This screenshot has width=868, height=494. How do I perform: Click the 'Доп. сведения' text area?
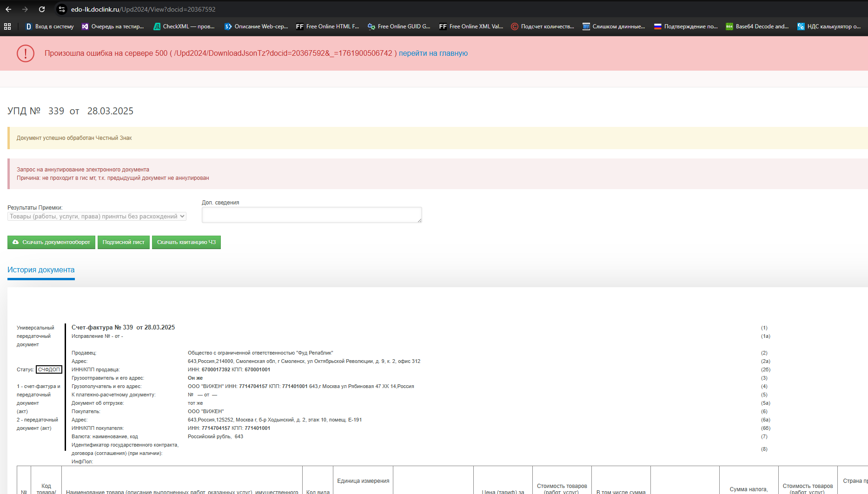(x=312, y=215)
